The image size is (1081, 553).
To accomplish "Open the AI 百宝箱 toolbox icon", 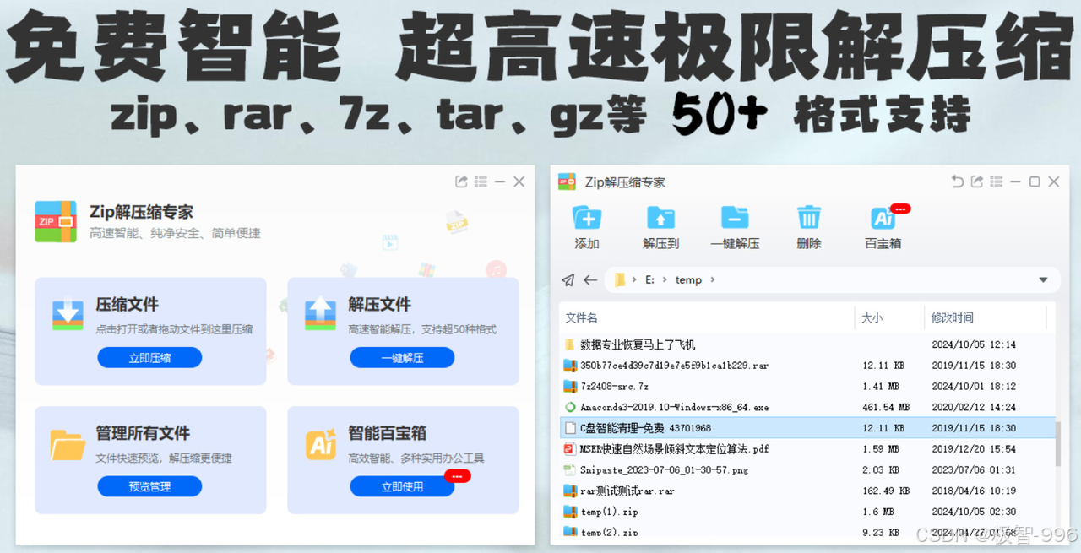I will 883,221.
